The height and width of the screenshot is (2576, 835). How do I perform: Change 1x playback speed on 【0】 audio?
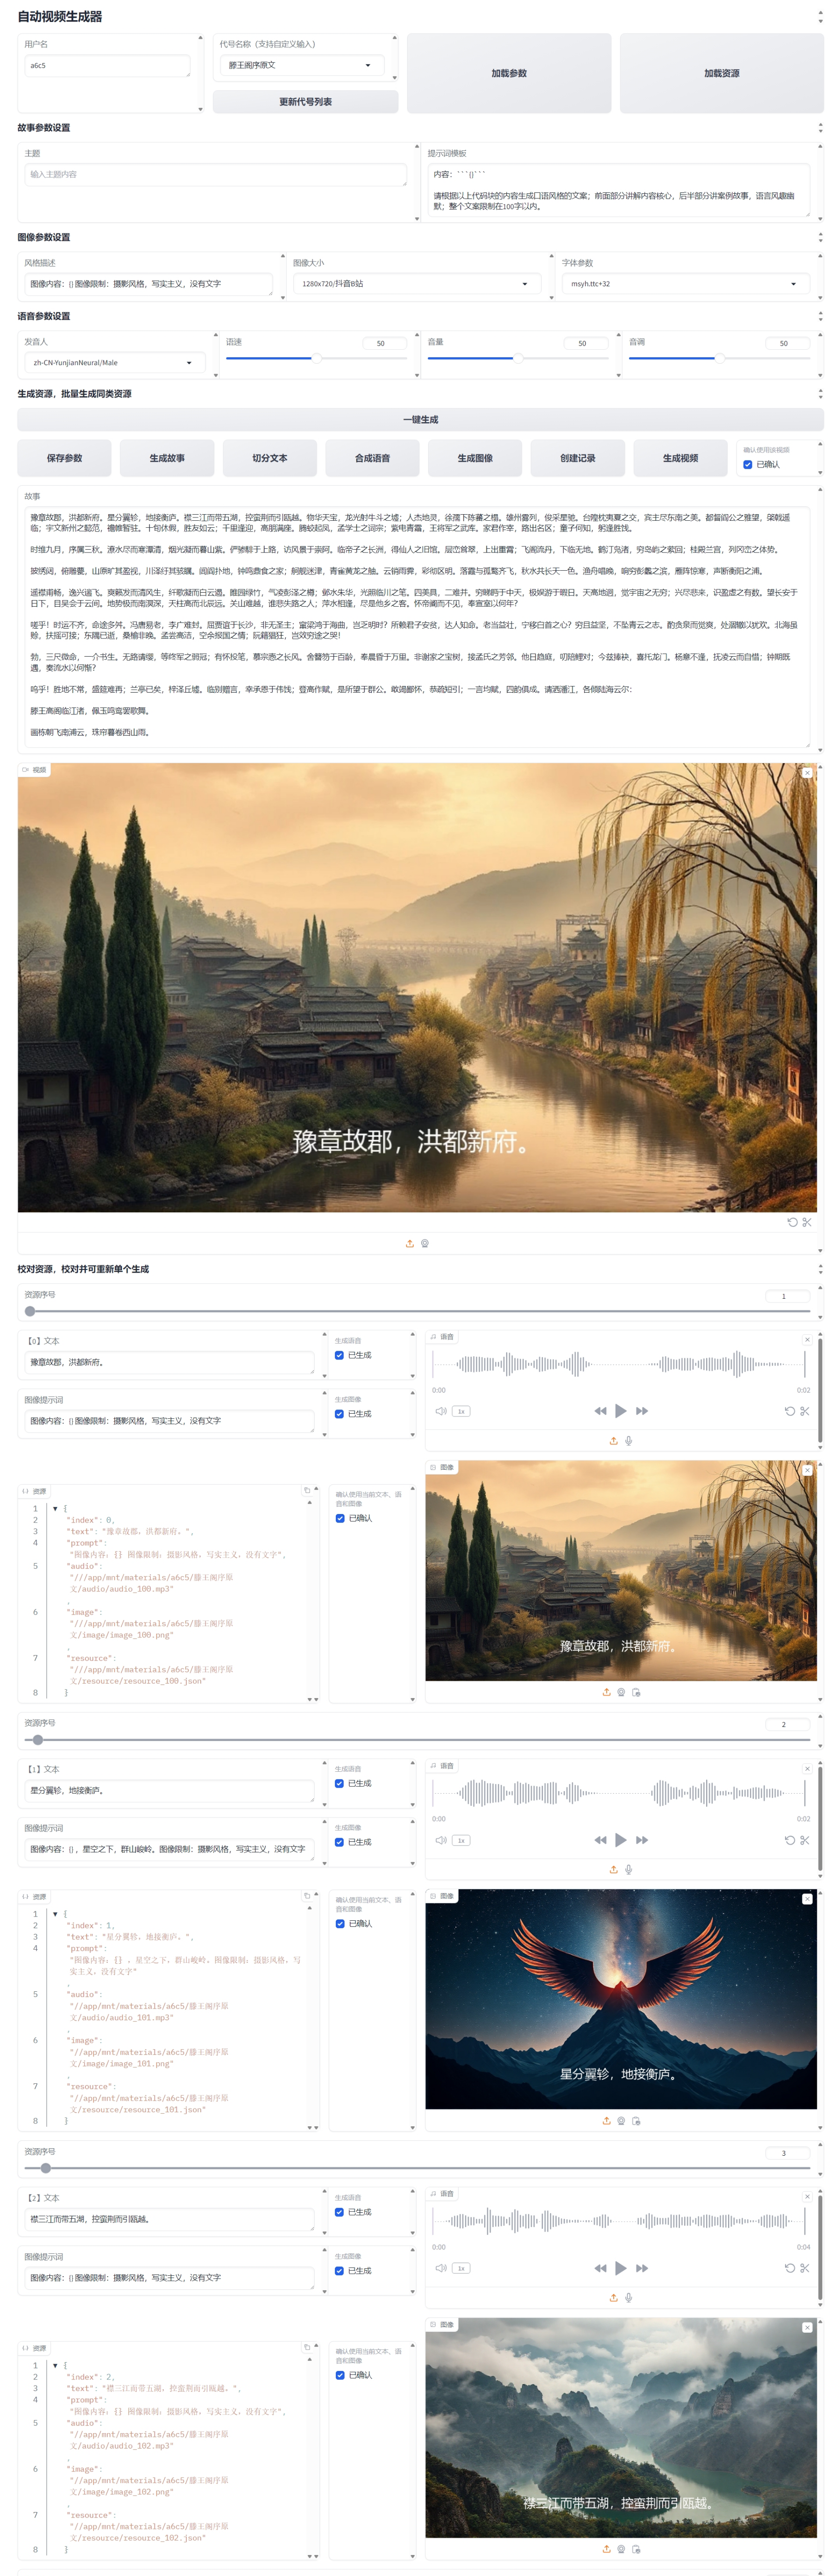pyautogui.click(x=461, y=1411)
